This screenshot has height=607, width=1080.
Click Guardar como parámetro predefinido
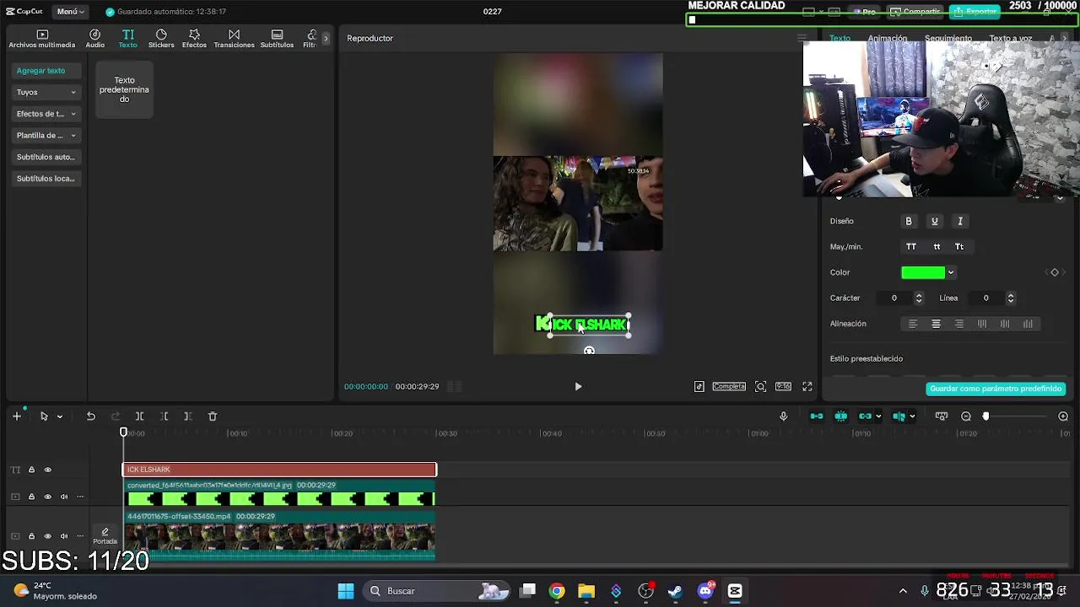(x=996, y=389)
